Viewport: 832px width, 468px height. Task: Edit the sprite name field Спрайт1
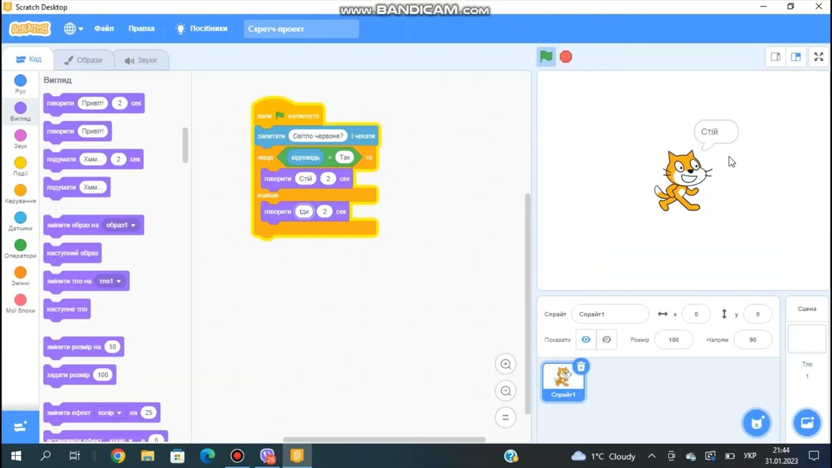point(610,314)
